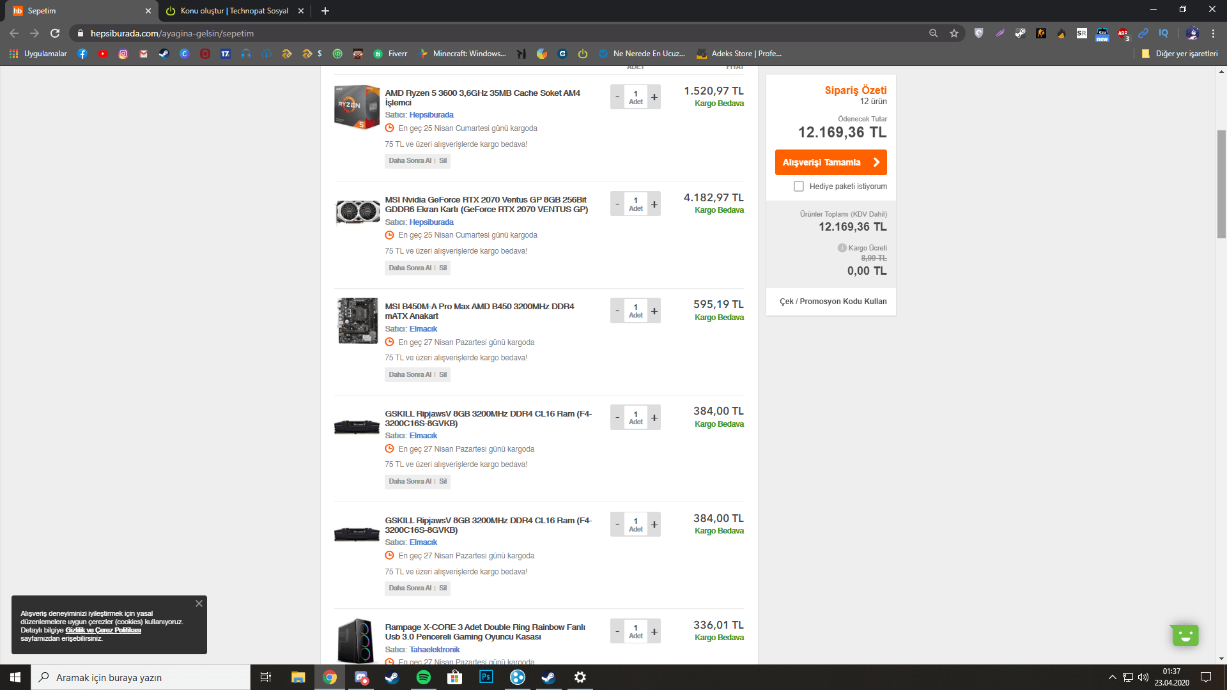Check the 'Hediye paketi istiyorum' checkbox
Image resolution: width=1227 pixels, height=690 pixels.
click(799, 187)
